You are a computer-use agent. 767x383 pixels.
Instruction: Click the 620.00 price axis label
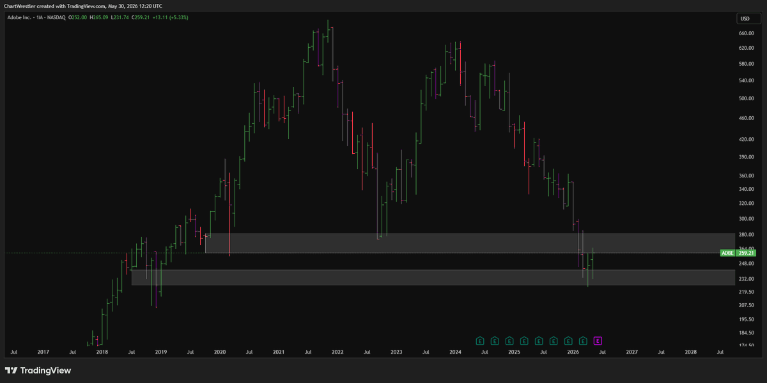[x=747, y=48]
